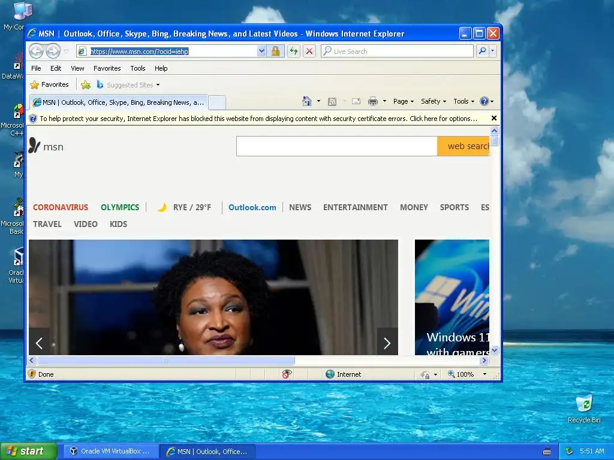
Task: Go to the Home page icon
Action: click(306, 101)
